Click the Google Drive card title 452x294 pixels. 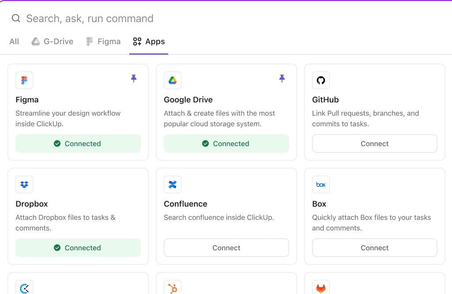click(x=188, y=100)
